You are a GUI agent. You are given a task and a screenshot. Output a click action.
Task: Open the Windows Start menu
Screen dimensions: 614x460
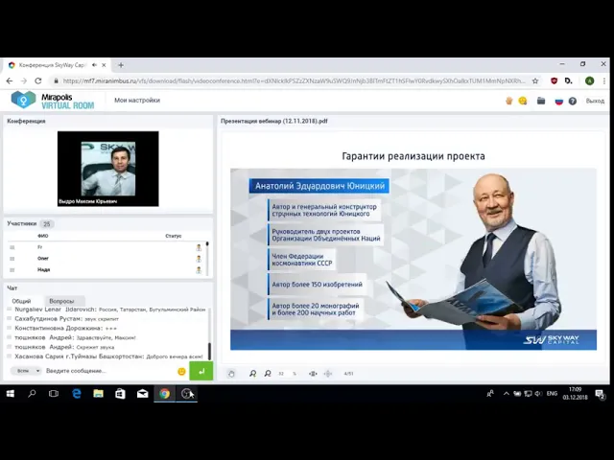click(11, 394)
